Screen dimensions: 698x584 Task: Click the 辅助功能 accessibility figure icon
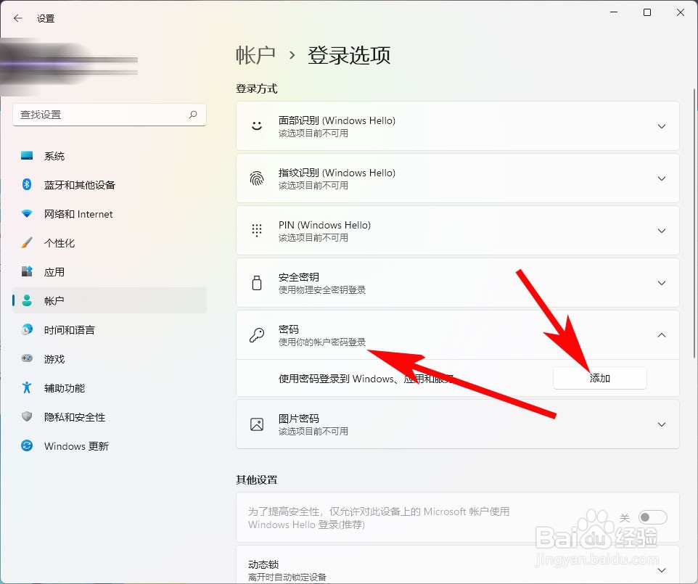coord(27,387)
